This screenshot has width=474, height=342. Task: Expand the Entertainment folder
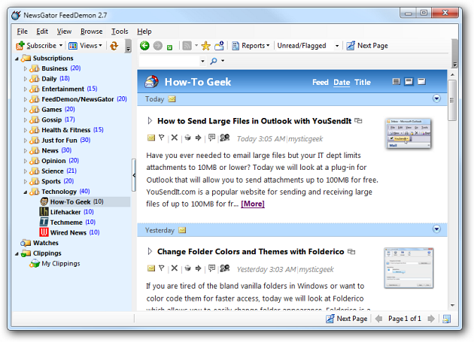click(26, 89)
